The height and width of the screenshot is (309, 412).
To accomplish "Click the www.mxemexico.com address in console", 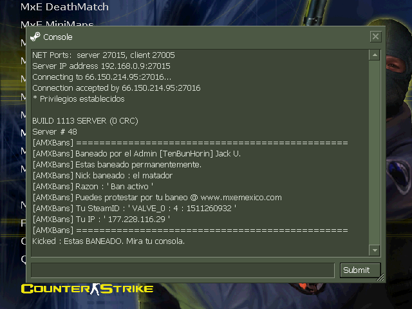I will 241,198.
